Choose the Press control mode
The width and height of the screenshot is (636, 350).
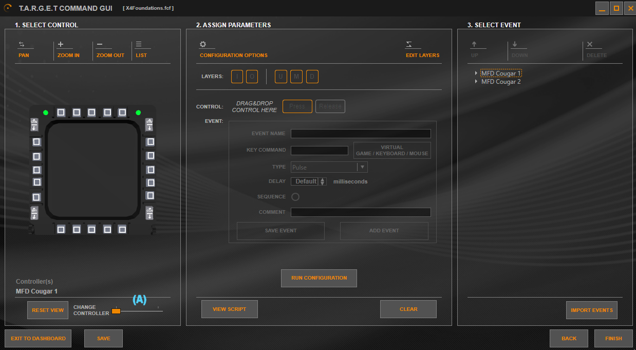coord(297,106)
